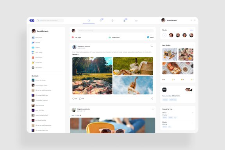Viewport: 225px width, 150px height.
Task: Open the second story avatar
Action: (x=178, y=35)
